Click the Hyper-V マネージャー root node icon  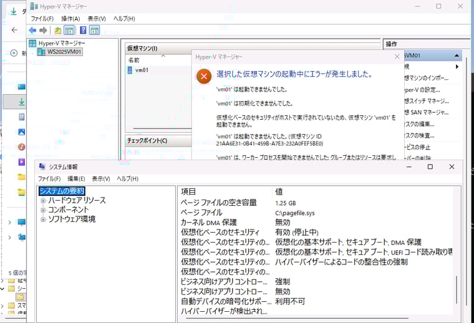pos(32,43)
